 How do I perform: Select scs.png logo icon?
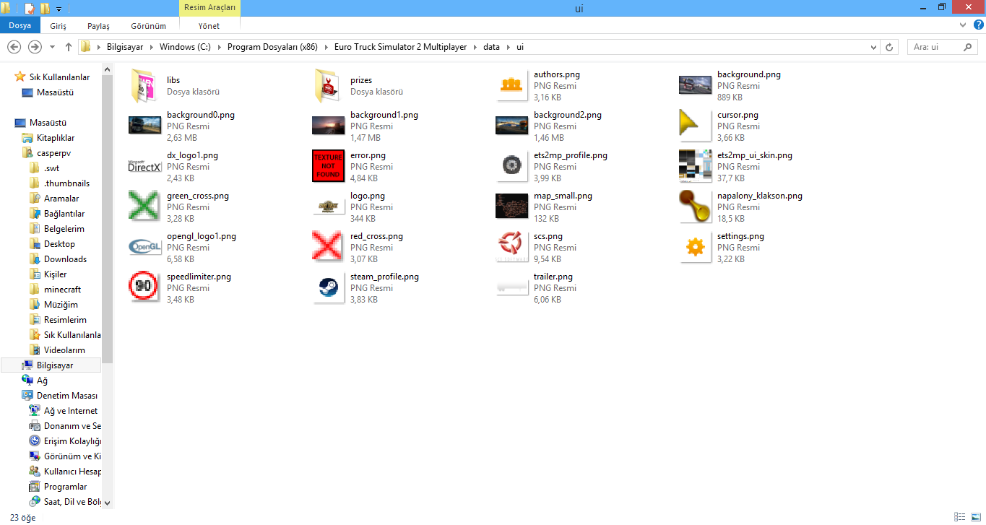coord(511,247)
